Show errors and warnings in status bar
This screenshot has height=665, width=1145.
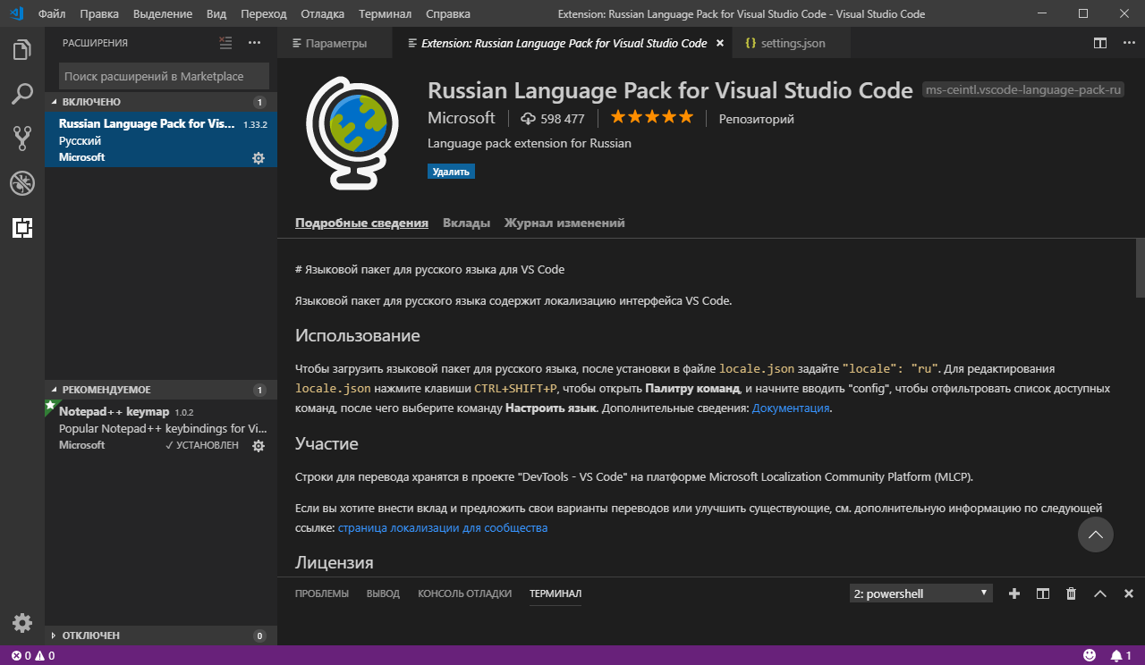coord(33,655)
